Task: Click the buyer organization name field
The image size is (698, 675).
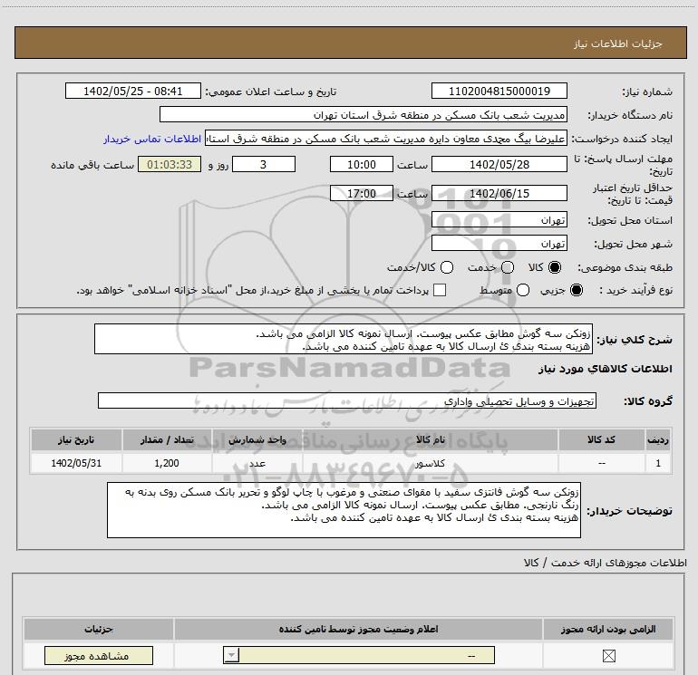Action: tap(364, 114)
